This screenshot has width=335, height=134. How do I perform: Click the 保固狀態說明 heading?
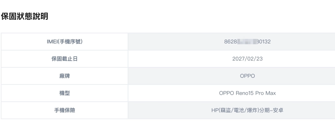pyautogui.click(x=25, y=17)
